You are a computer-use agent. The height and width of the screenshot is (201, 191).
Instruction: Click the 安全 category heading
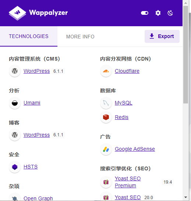14,154
